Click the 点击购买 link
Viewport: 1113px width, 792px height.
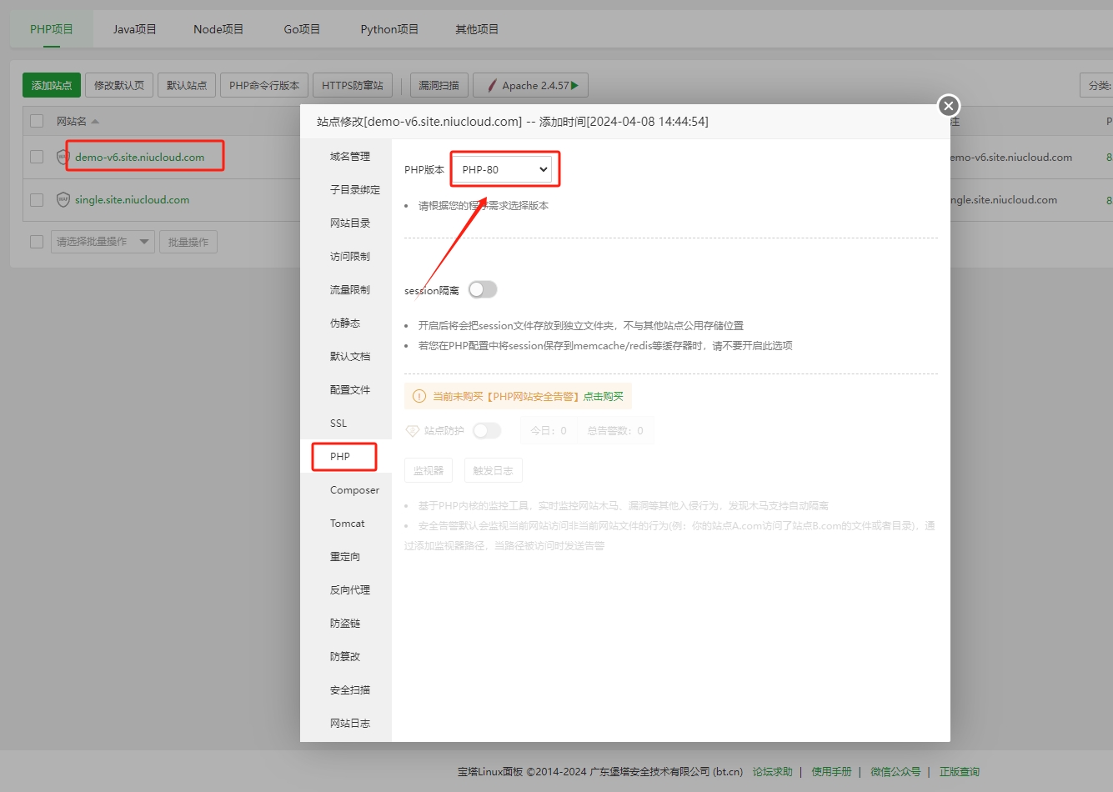pos(603,396)
